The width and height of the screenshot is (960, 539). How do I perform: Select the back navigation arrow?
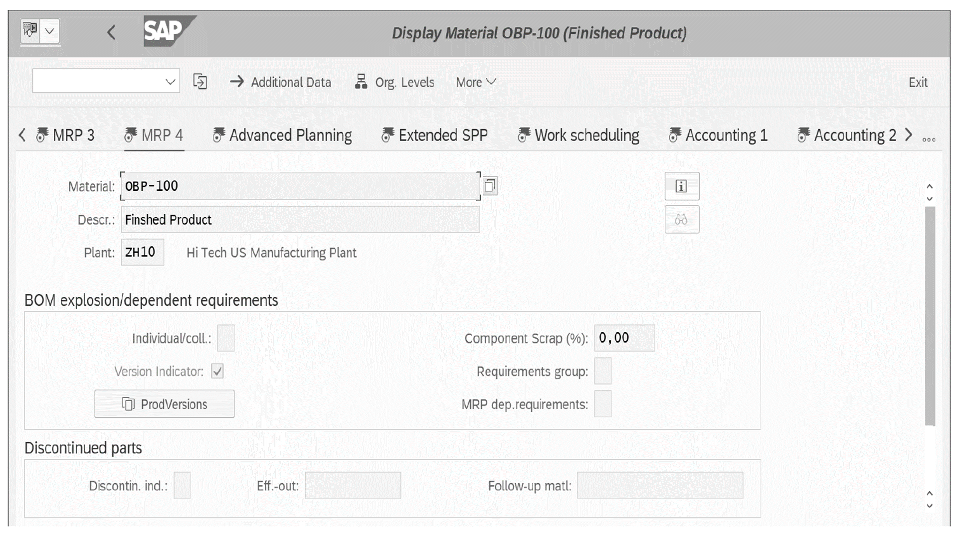point(111,33)
